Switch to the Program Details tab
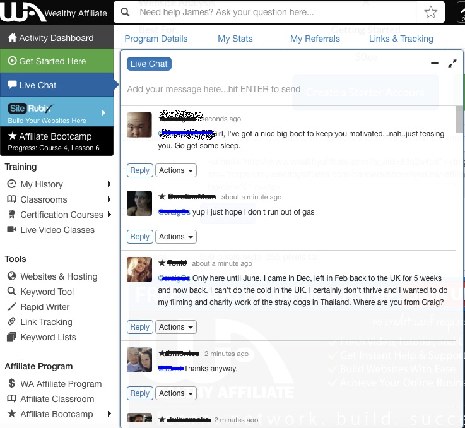This screenshot has width=465, height=428. click(x=156, y=39)
